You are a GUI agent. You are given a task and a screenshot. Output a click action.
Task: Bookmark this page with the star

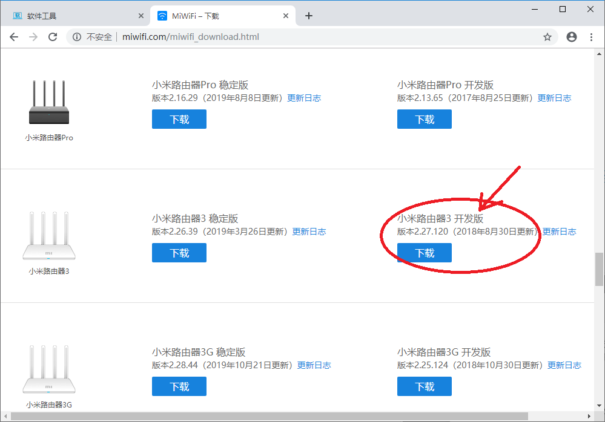click(547, 37)
